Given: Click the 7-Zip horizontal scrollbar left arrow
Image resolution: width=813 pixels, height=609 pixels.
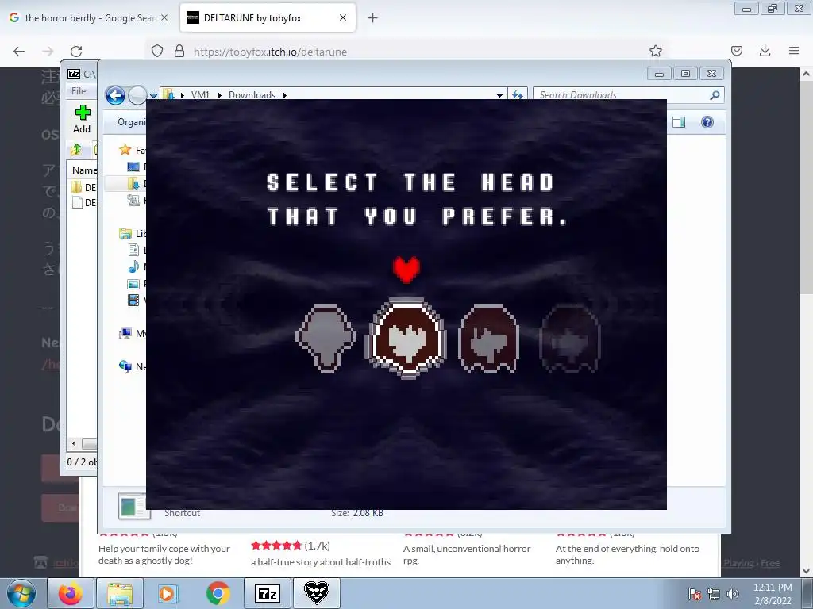Looking at the screenshot, I should pyautogui.click(x=74, y=443).
